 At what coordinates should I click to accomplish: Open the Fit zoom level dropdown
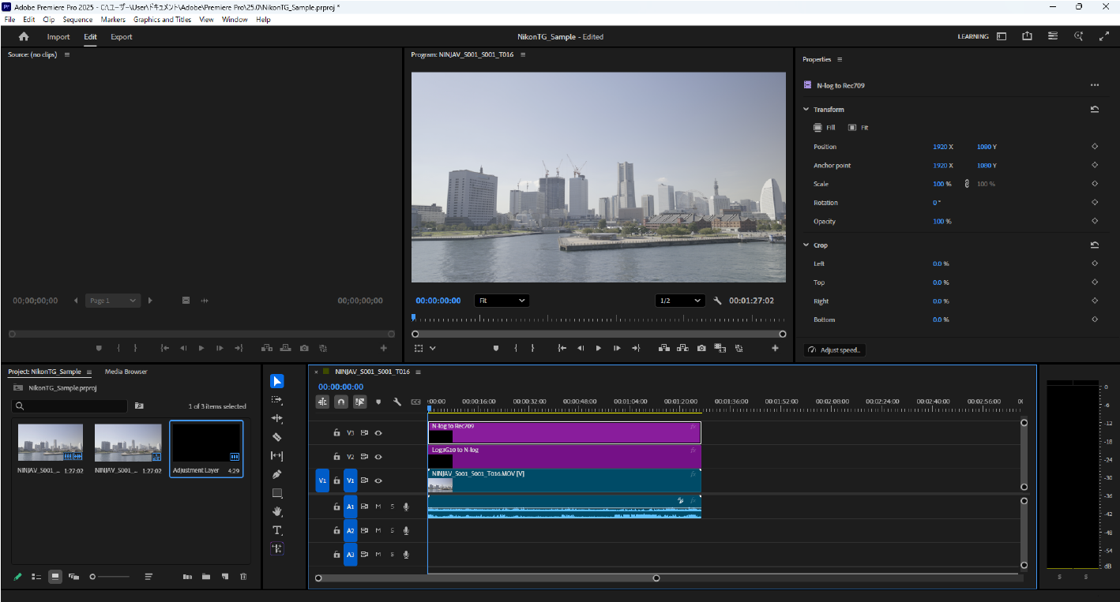[502, 301]
